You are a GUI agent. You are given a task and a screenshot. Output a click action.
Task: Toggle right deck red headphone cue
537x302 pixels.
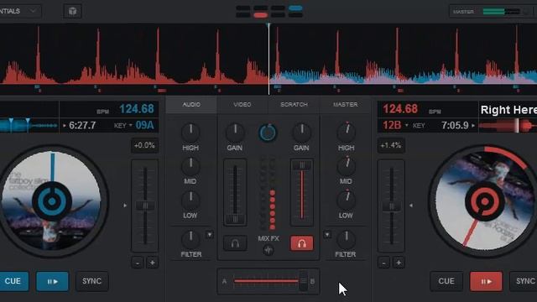coord(302,243)
